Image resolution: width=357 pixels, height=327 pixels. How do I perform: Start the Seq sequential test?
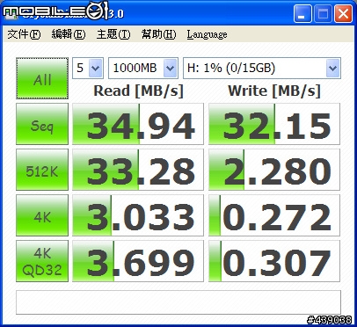42,124
